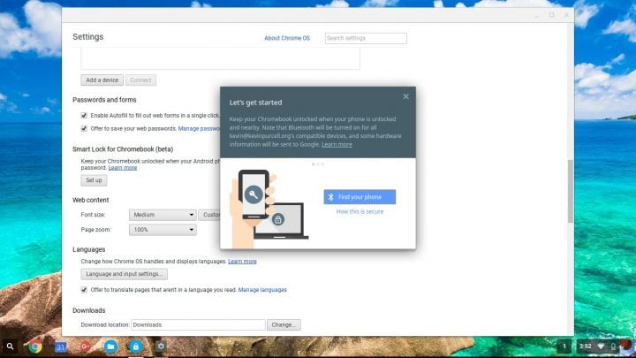
Task: Open Smart Lock Learn more link
Action: [x=123, y=168]
